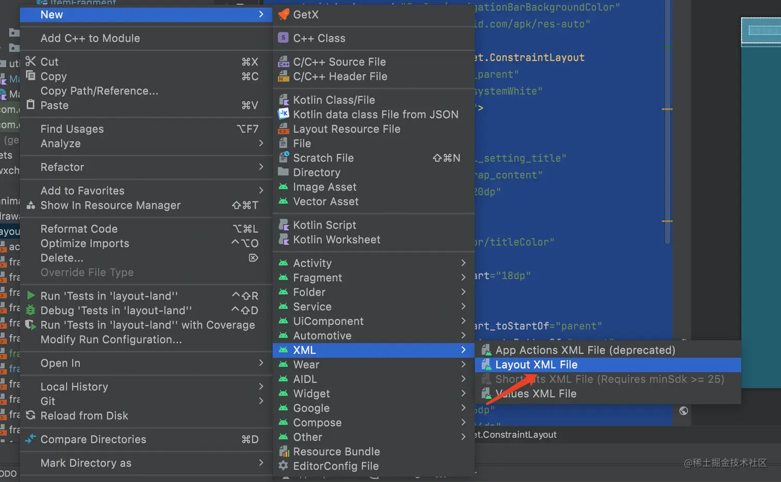The image size is (781, 482).
Task: Click the Kotlin data class JSON icon
Action: click(x=284, y=114)
